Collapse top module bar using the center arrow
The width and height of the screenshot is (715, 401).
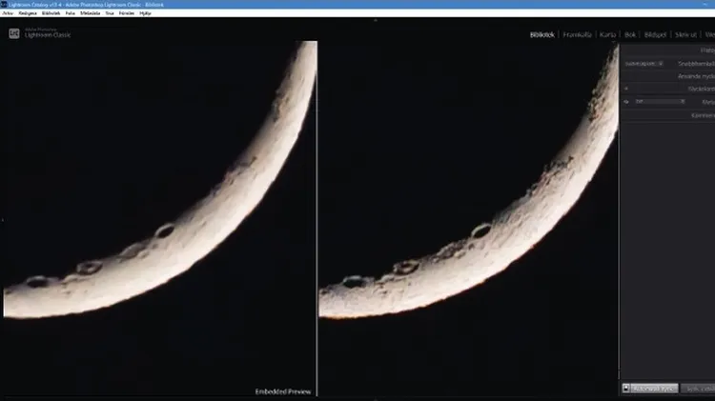point(374,20)
